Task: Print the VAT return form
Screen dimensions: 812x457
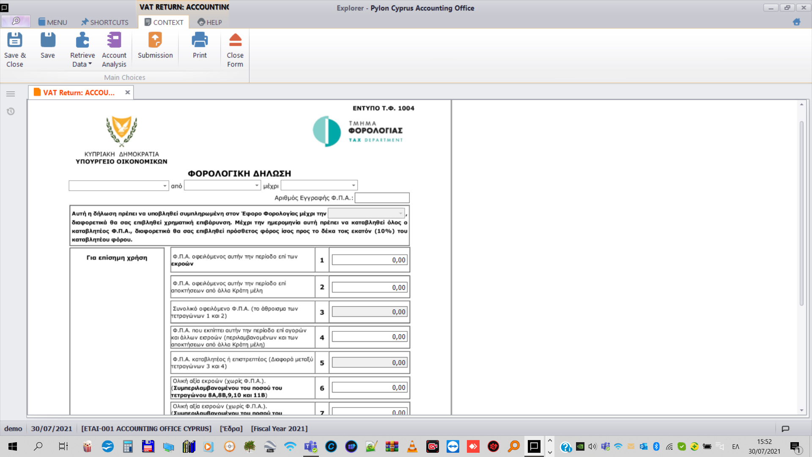Action: coord(200,41)
